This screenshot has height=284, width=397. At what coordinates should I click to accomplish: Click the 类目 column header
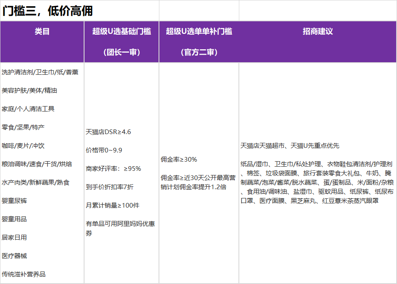tap(42, 31)
